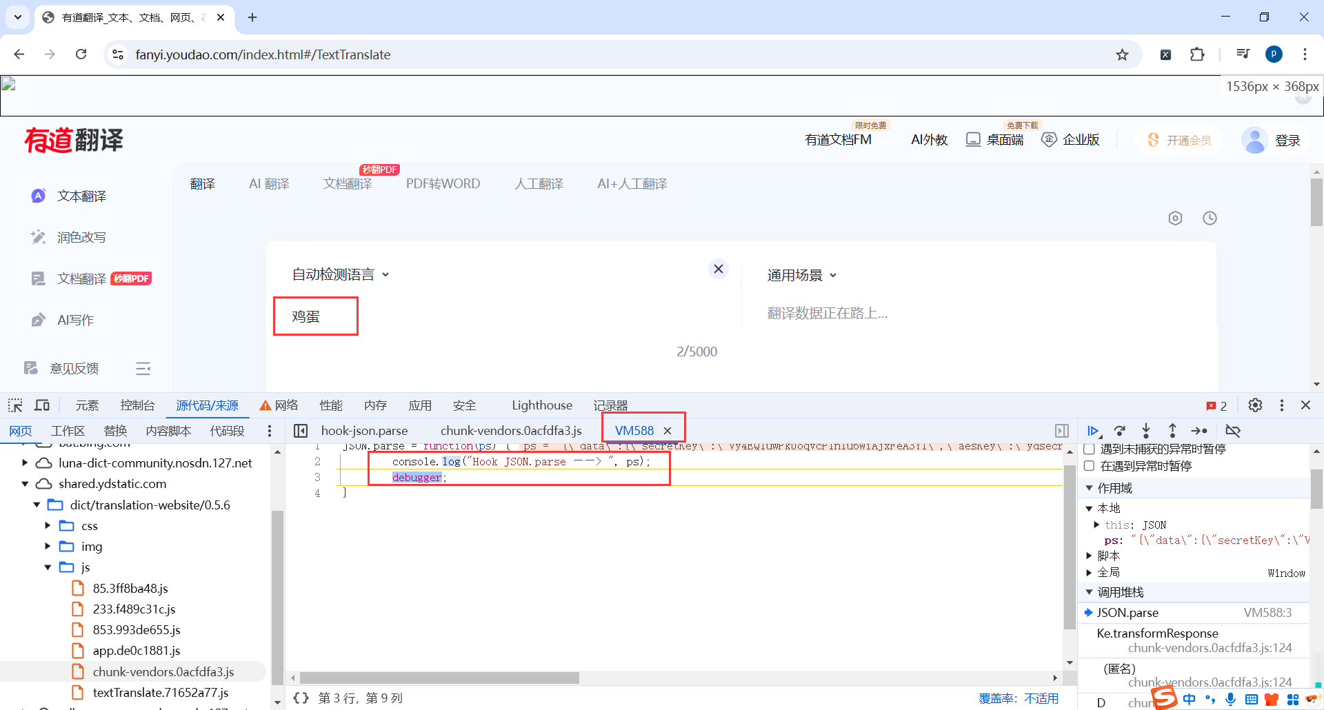This screenshot has width=1324, height=710.
Task: Switch to the 控制台 console tab
Action: pyautogui.click(x=137, y=405)
